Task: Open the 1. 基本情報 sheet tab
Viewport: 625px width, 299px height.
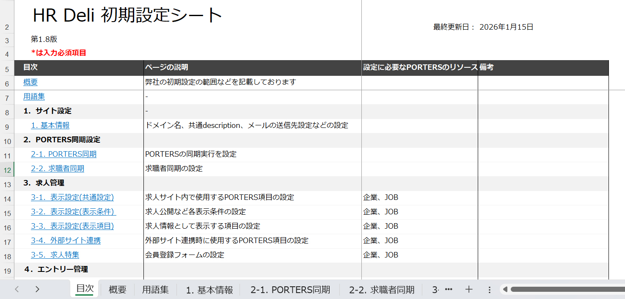Action: [x=209, y=290]
